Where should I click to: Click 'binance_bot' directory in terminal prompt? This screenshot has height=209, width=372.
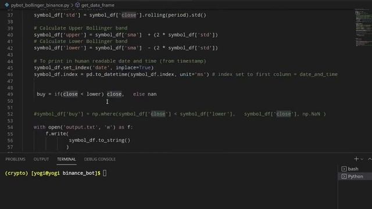pyautogui.click(x=78, y=173)
